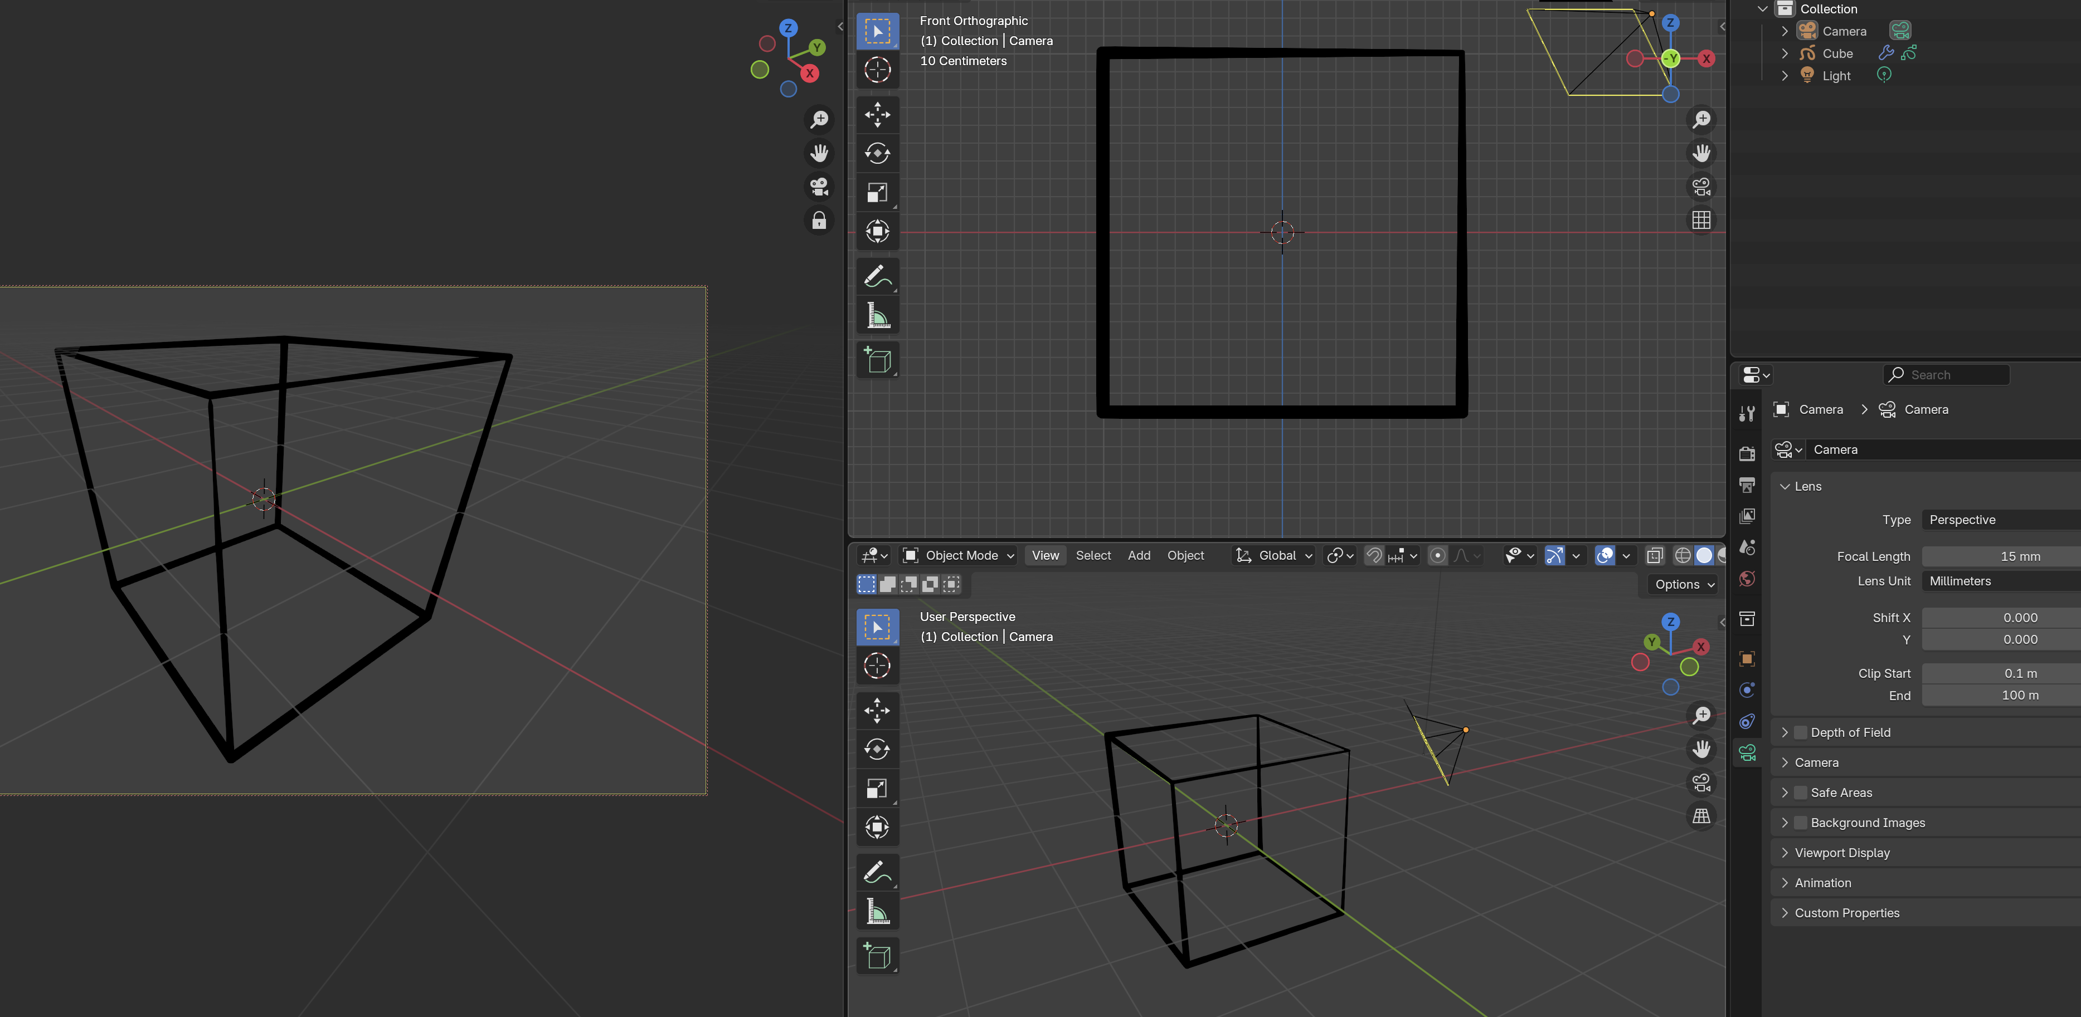
Task: Open the properties editor type menu
Action: [1756, 375]
